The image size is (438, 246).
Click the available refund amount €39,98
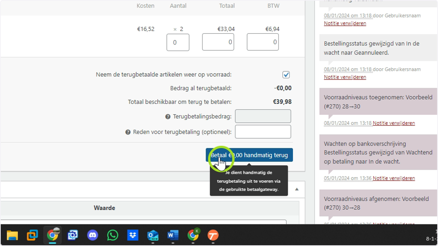283,102
